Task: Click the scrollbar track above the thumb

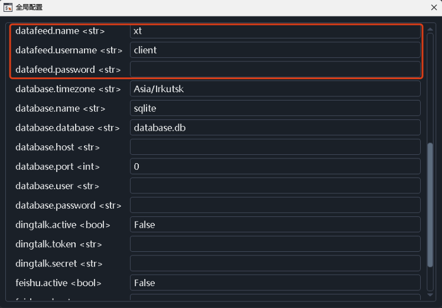Action: [x=430, y=88]
